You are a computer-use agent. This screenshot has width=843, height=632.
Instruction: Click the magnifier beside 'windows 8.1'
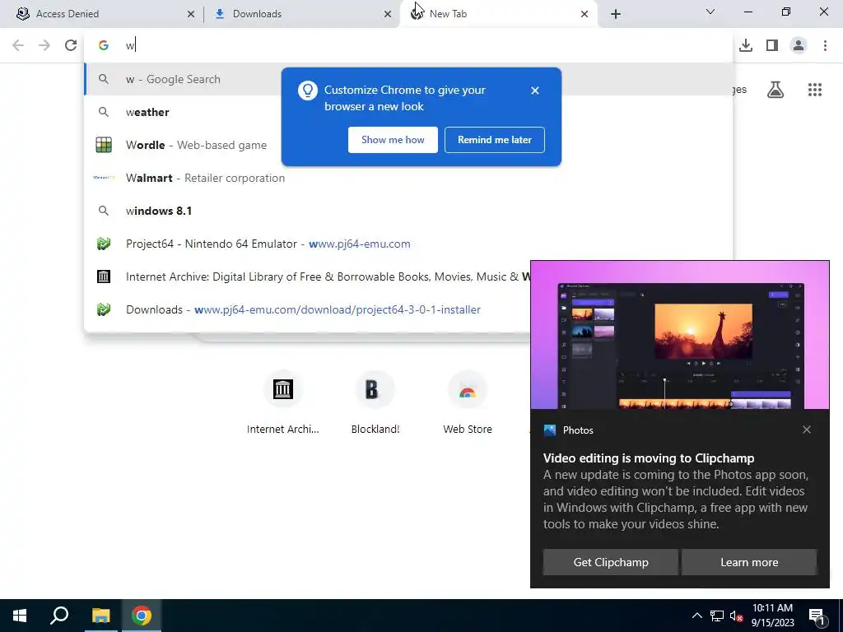[x=104, y=211]
